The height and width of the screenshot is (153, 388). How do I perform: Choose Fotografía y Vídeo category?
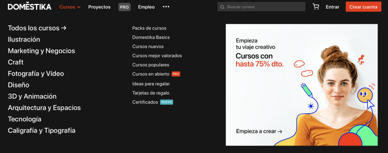pos(36,73)
